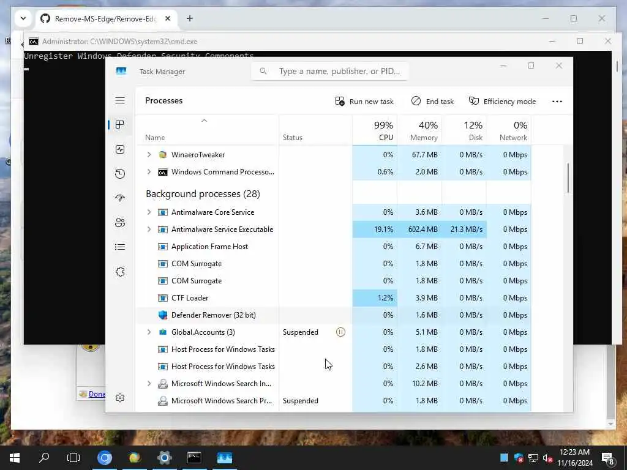Viewport: 627px width, 470px height.
Task: Expand Antimalware Core Service group
Action: (149, 212)
